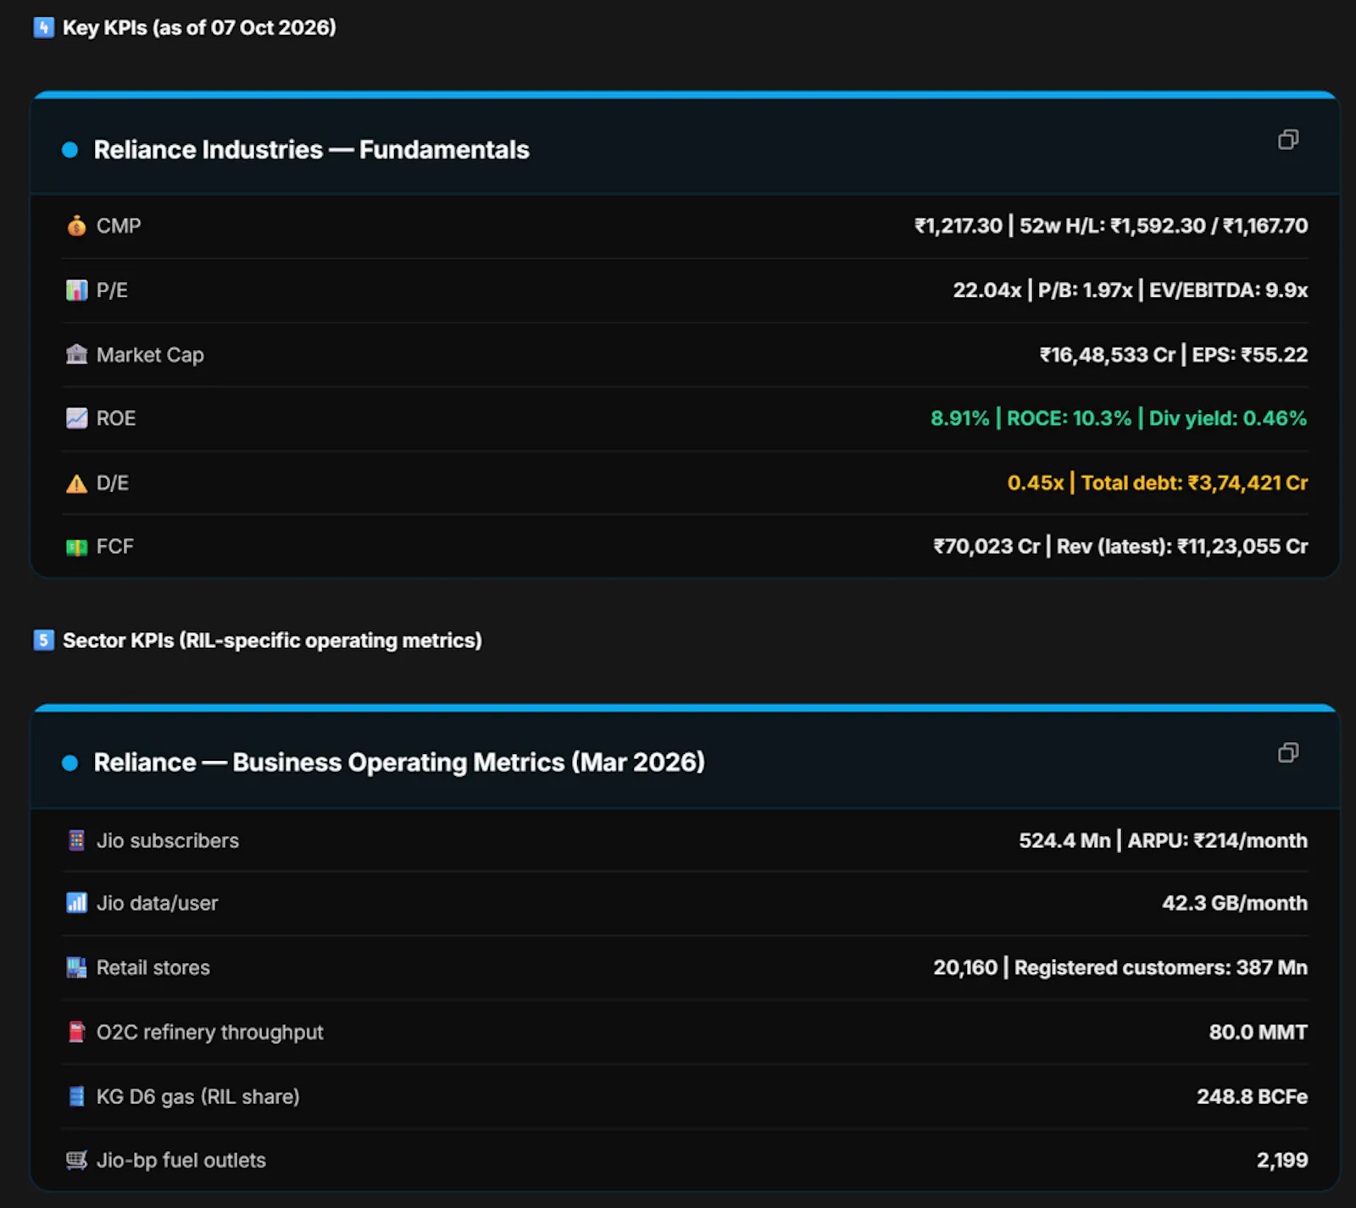This screenshot has height=1208, width=1356.
Task: Click the blue dot before Reliance Industries Fundamentals
Action: [70, 150]
